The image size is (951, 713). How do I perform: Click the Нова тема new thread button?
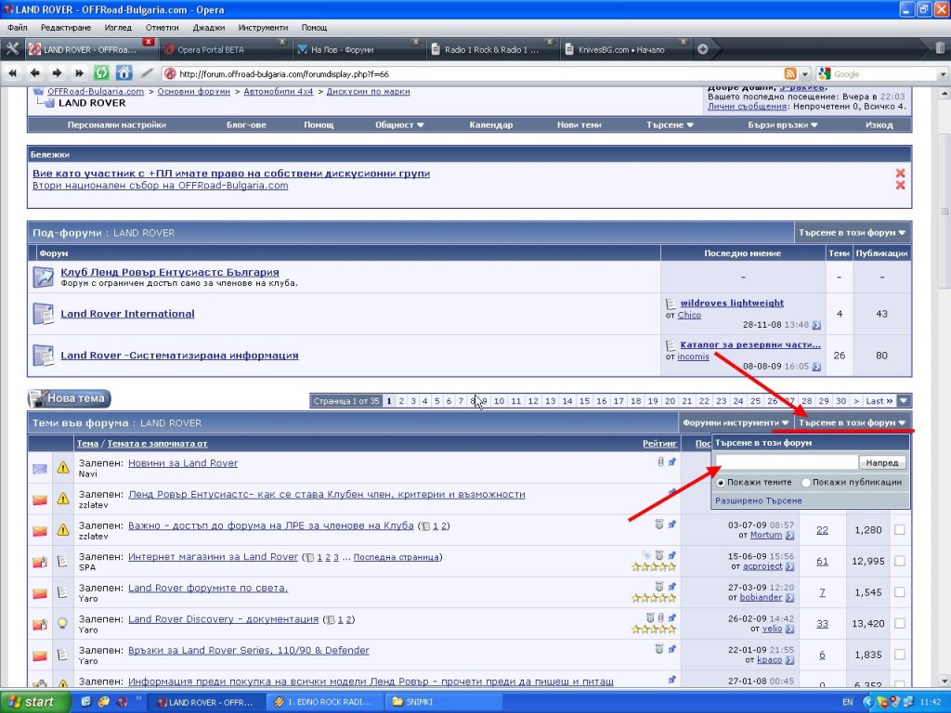point(70,398)
